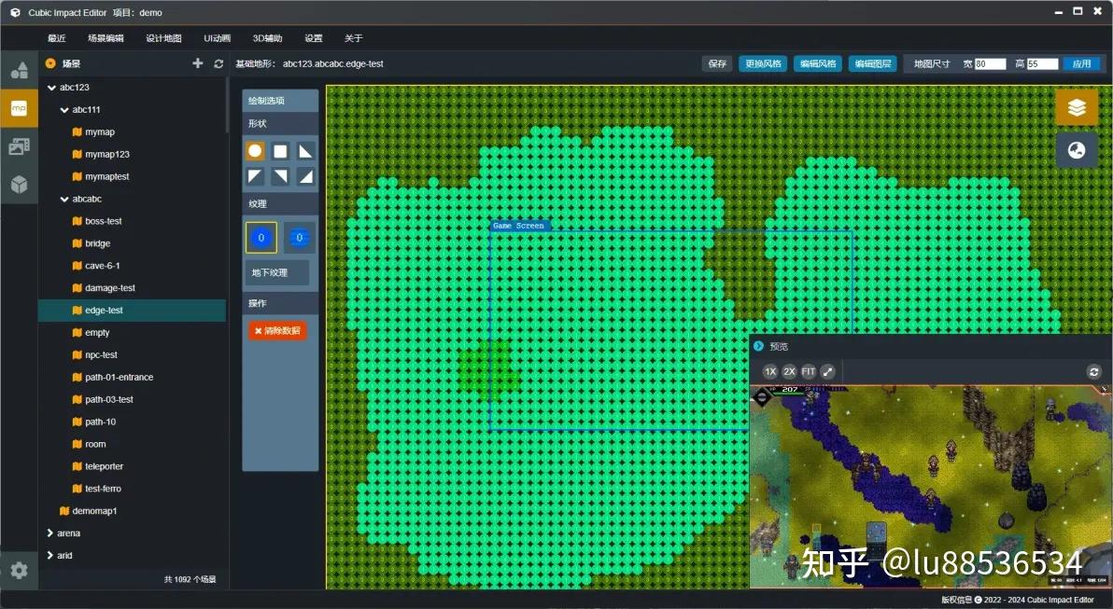Screen dimensions: 1113x609
Task: Click the mymap map icon
Action: pyautogui.click(x=77, y=131)
